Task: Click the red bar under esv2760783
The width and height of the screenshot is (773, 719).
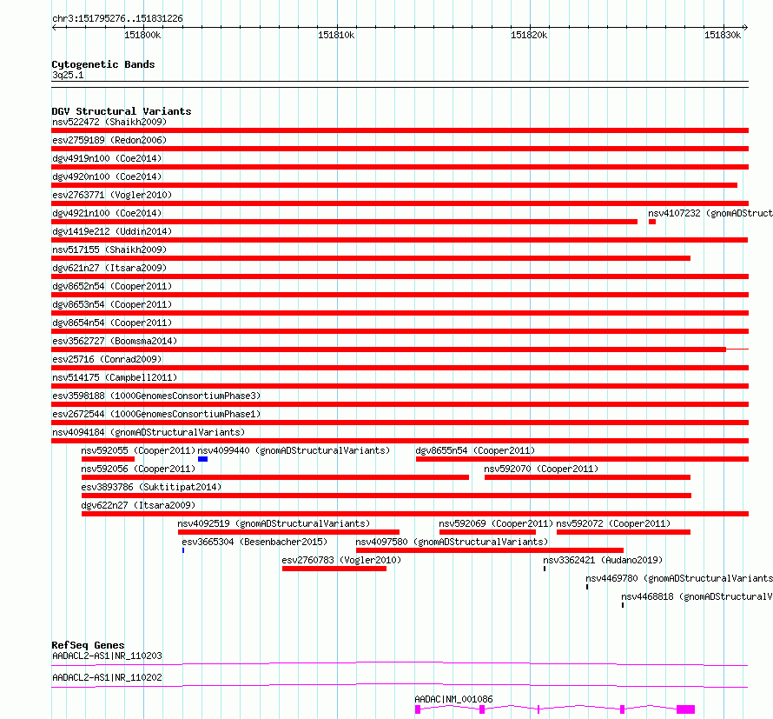Action: 334,569
